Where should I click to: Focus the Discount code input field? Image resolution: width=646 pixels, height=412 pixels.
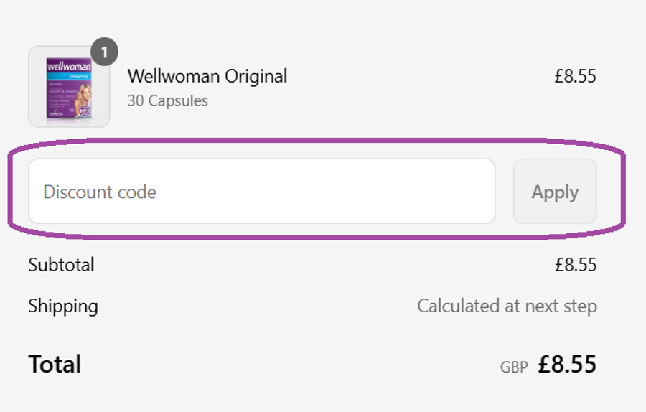click(261, 192)
